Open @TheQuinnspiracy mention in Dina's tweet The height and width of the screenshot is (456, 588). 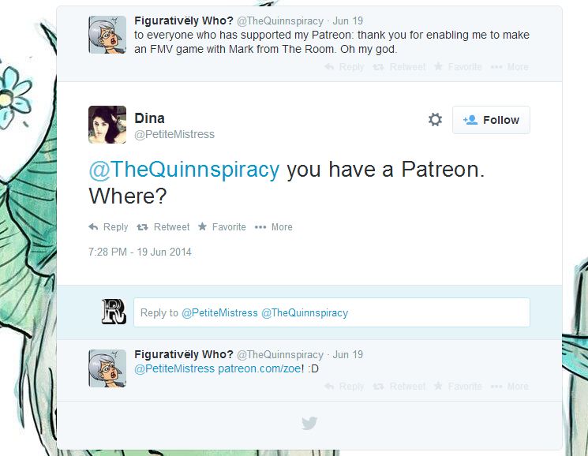[184, 170]
